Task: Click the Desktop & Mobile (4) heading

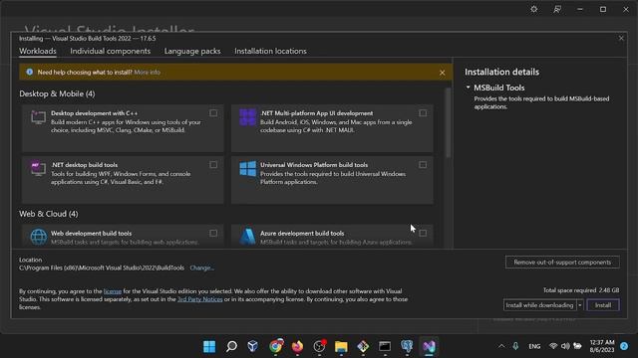Action: (x=57, y=93)
